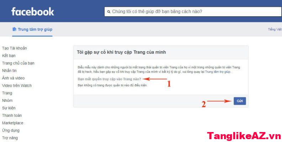This screenshot has width=282, height=142.
Task: Open the Nhóm help topic
Action: pyautogui.click(x=7, y=100)
